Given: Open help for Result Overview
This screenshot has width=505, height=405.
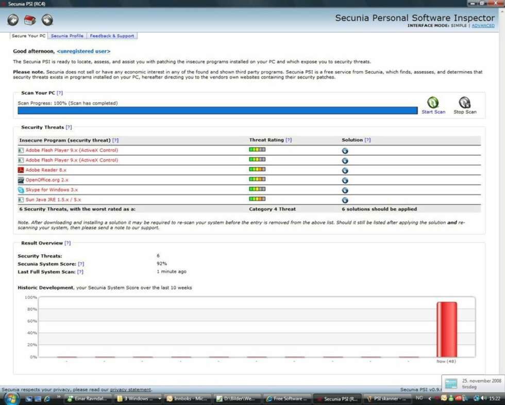Looking at the screenshot, I should [68, 243].
